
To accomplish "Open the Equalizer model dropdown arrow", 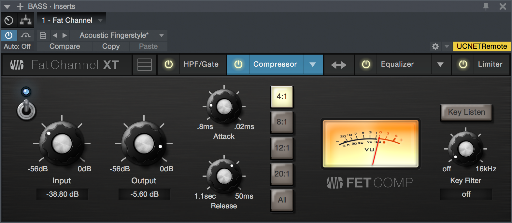I will coord(441,64).
